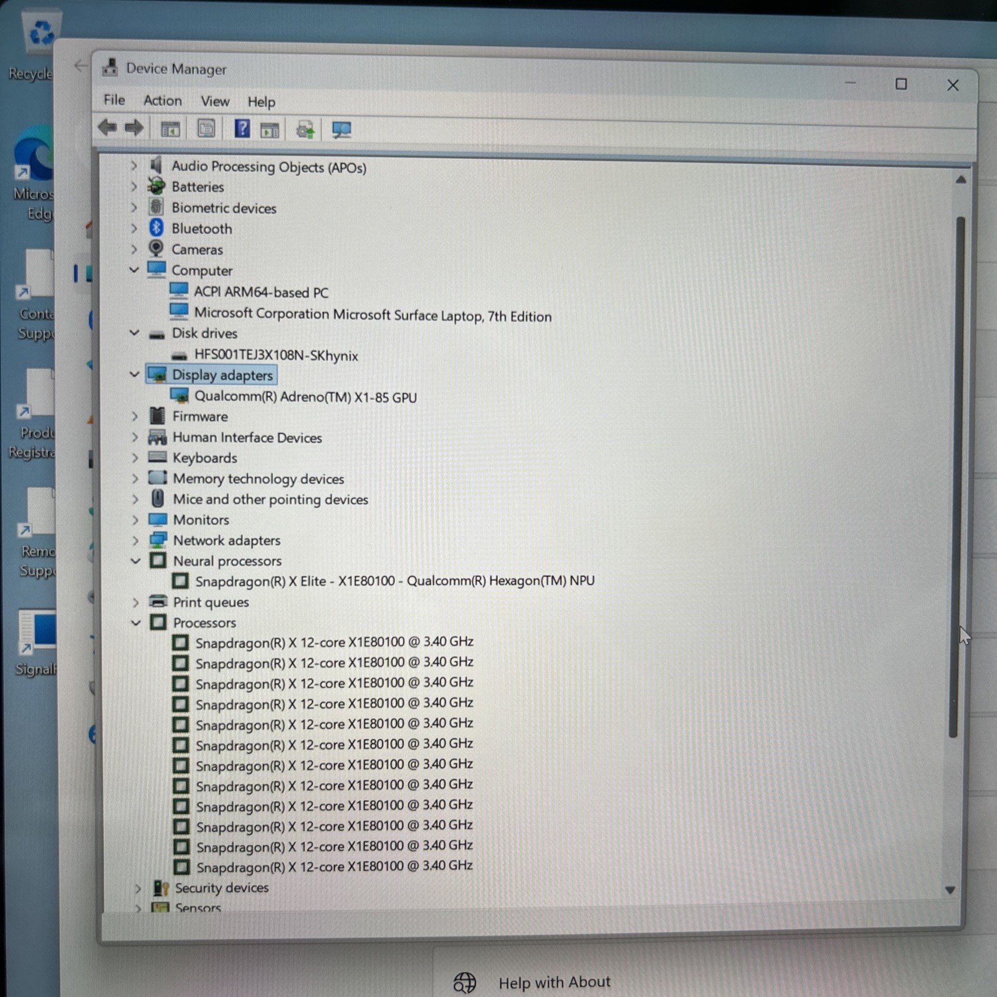Click the Bluetooth category icon
The image size is (997, 997).
pos(156,228)
